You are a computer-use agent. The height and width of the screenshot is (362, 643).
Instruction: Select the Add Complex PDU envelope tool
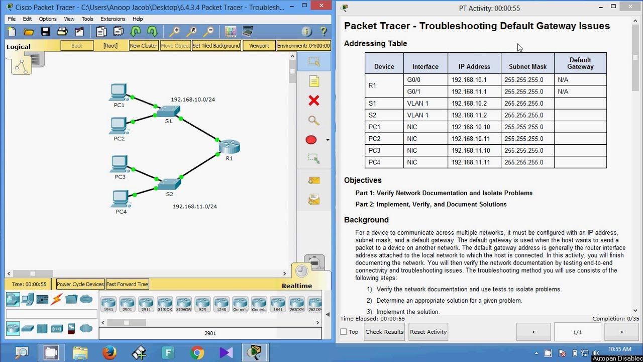[x=314, y=200]
